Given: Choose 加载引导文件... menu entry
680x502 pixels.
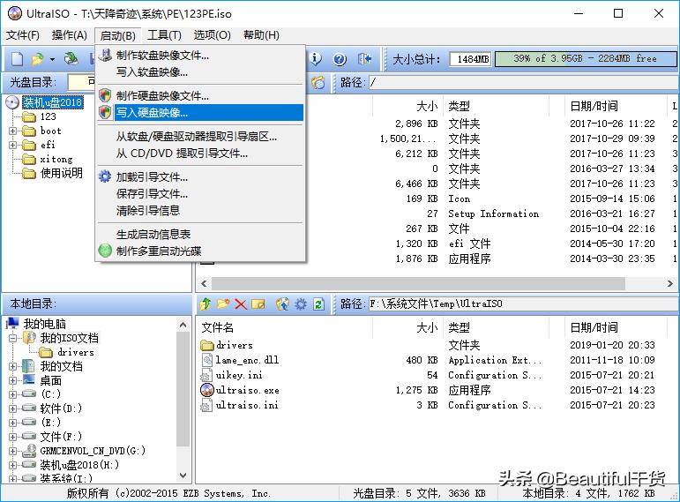Looking at the screenshot, I should click(x=200, y=177).
